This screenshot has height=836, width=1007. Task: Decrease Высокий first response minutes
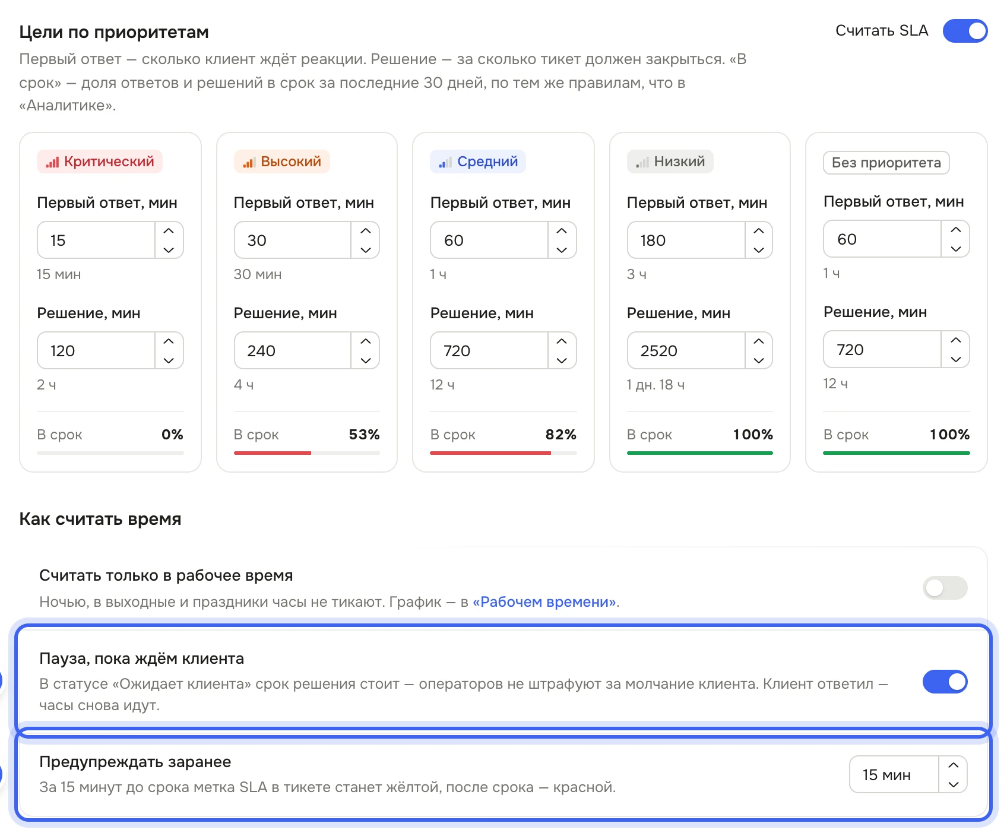[x=366, y=250]
